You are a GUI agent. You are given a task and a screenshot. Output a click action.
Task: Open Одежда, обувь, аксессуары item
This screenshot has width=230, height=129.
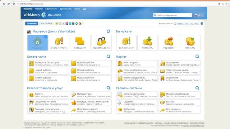tap(91, 103)
